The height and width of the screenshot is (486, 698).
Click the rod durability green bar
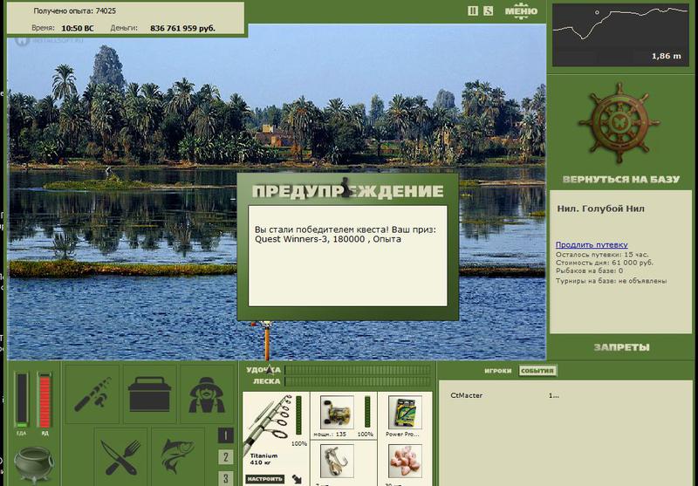298,415
